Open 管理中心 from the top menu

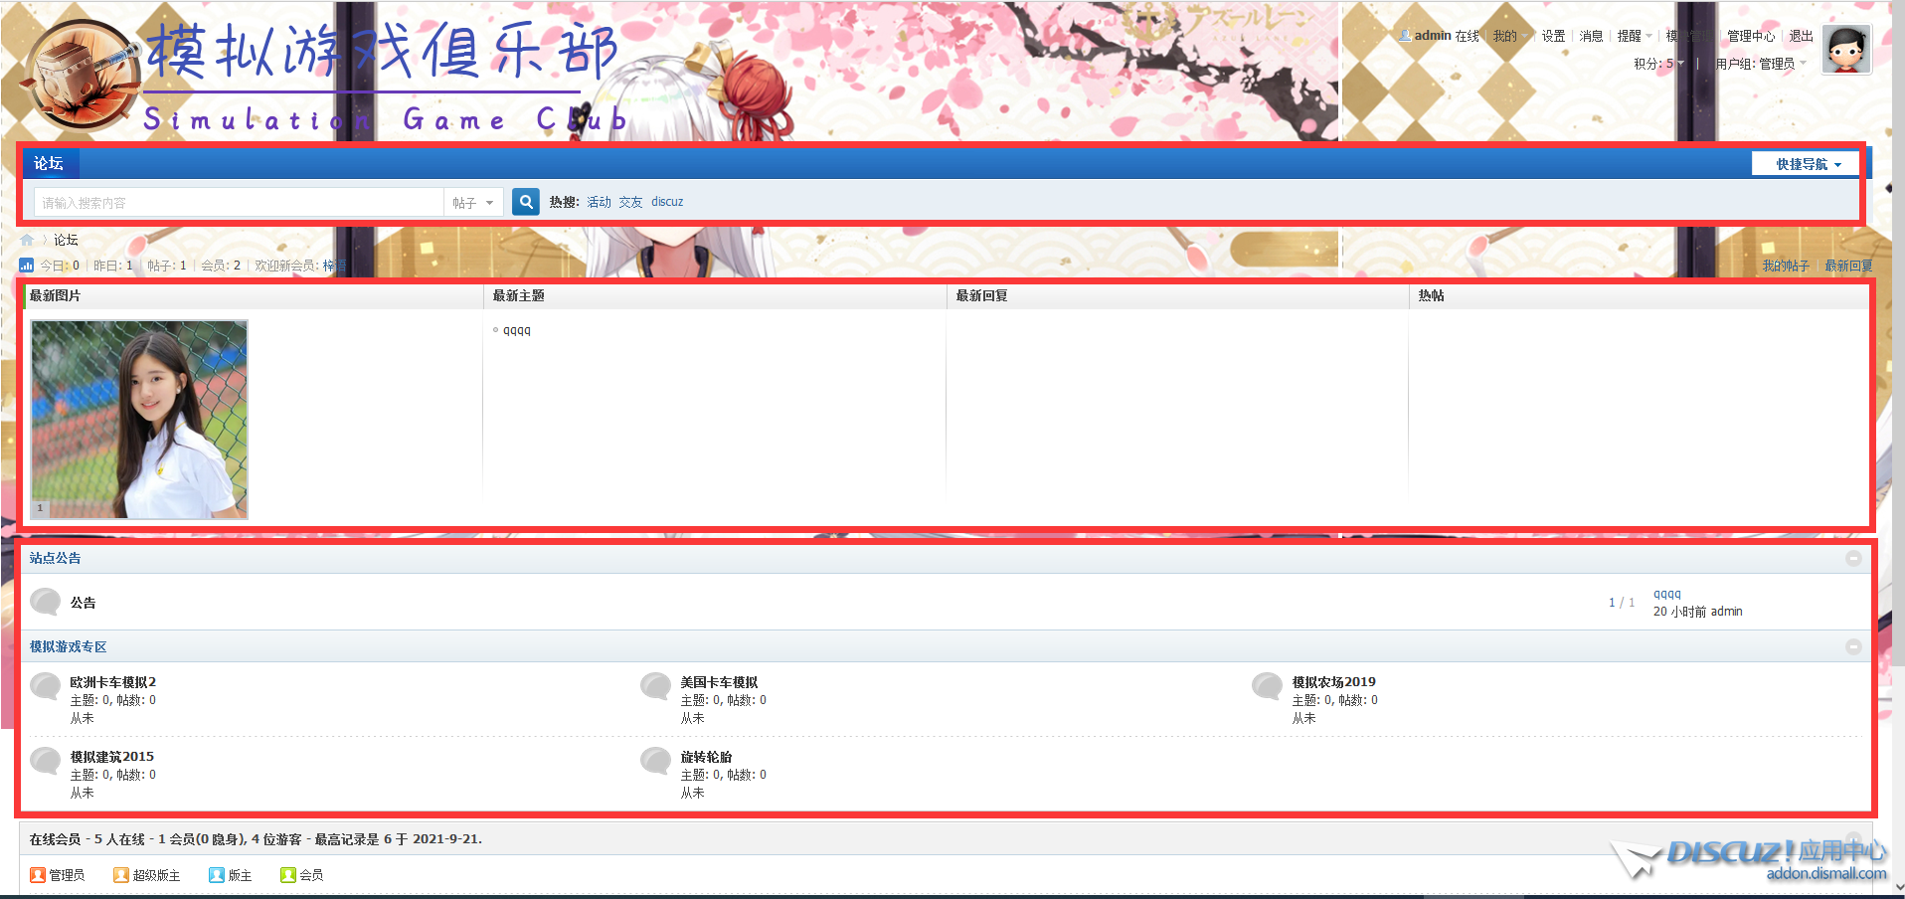(x=1750, y=36)
